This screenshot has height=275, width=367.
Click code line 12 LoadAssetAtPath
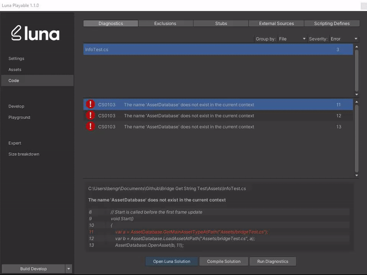[x=185, y=238]
